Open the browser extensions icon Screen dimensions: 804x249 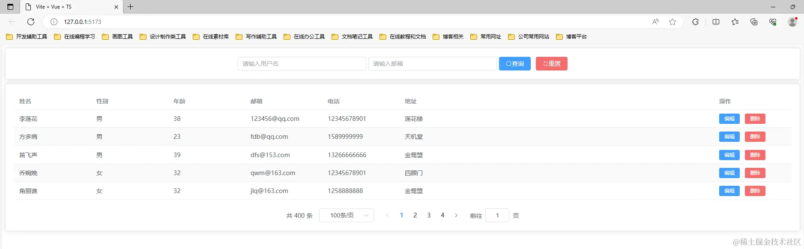pyautogui.click(x=695, y=22)
